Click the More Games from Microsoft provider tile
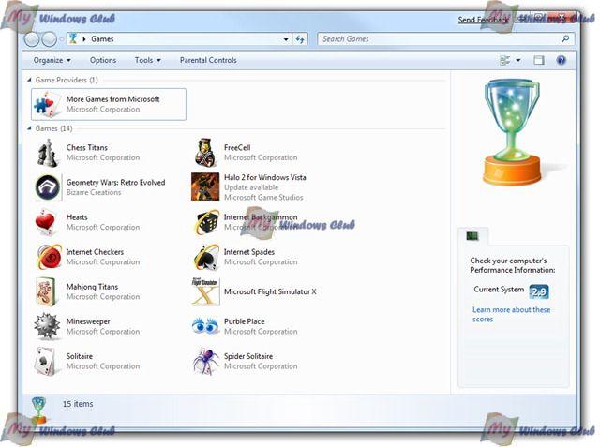The width and height of the screenshot is (600, 447). 109,104
